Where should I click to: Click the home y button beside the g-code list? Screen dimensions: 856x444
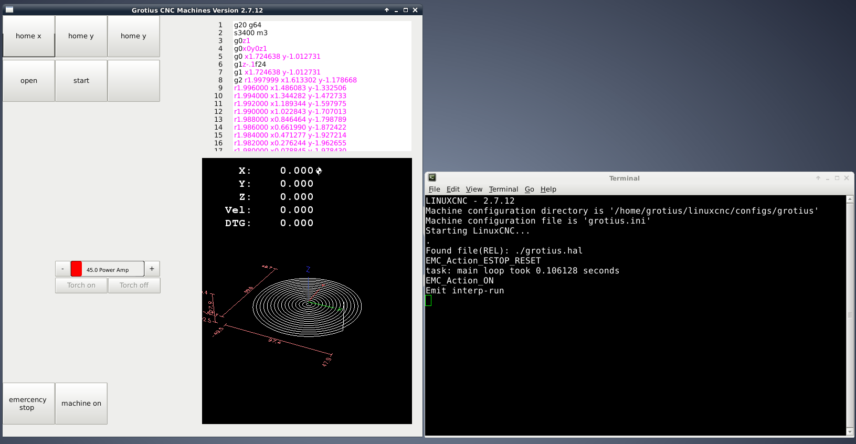[134, 36]
